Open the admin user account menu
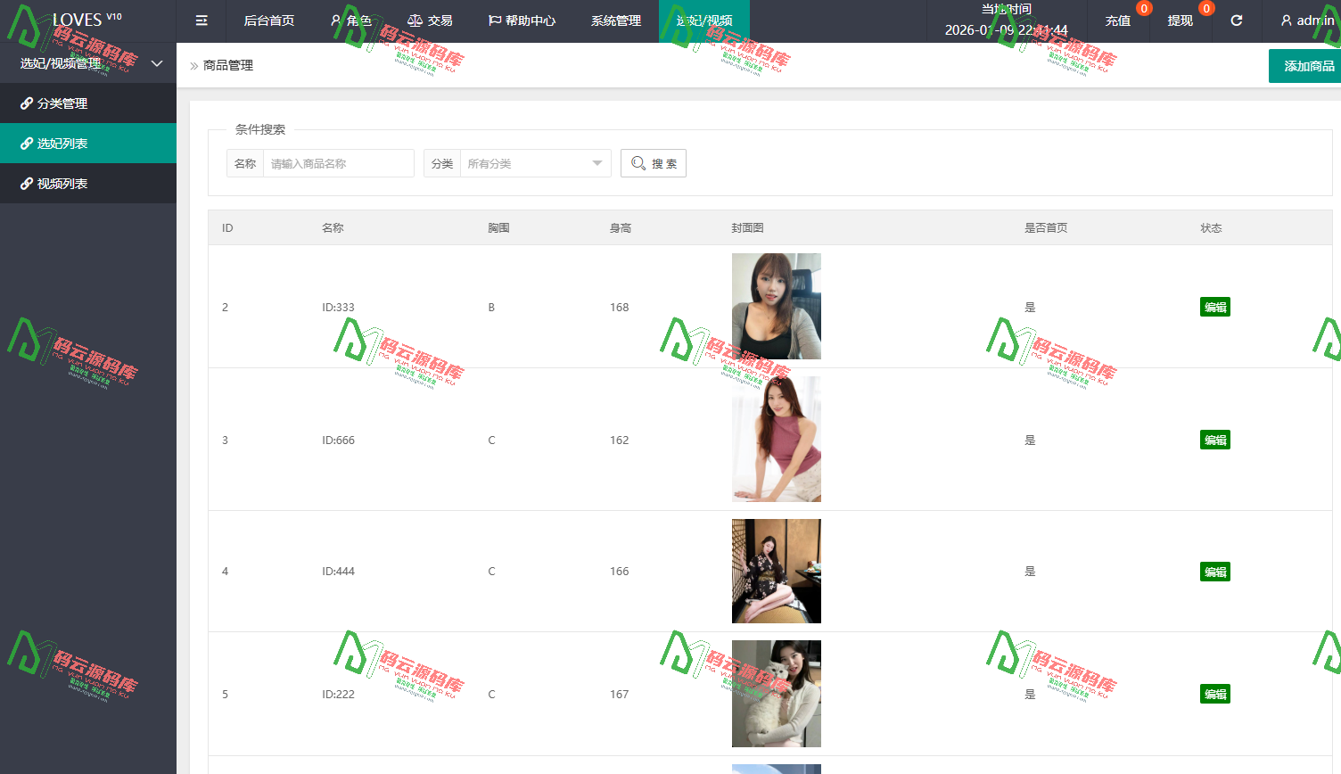Image resolution: width=1341 pixels, height=774 pixels. [1307, 21]
